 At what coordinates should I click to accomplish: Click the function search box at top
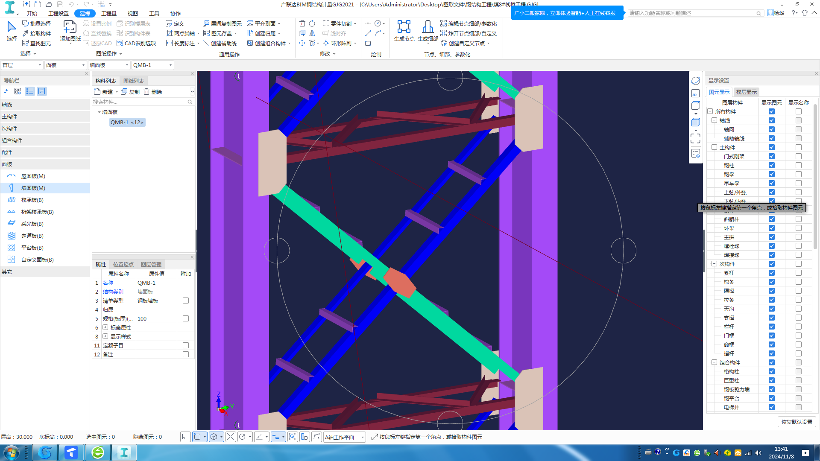point(695,13)
